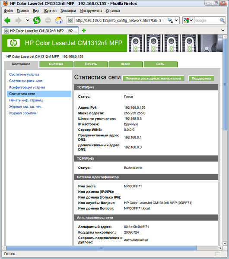Open the Состояние расх. мат. link
The image size is (229, 259).
pos(26,81)
